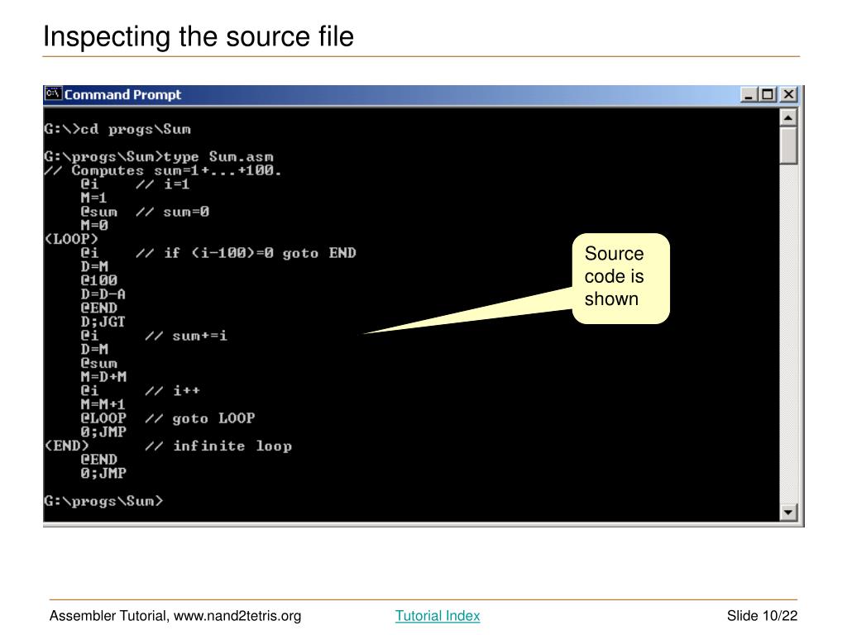Click the '// i=1' comment

click(163, 184)
